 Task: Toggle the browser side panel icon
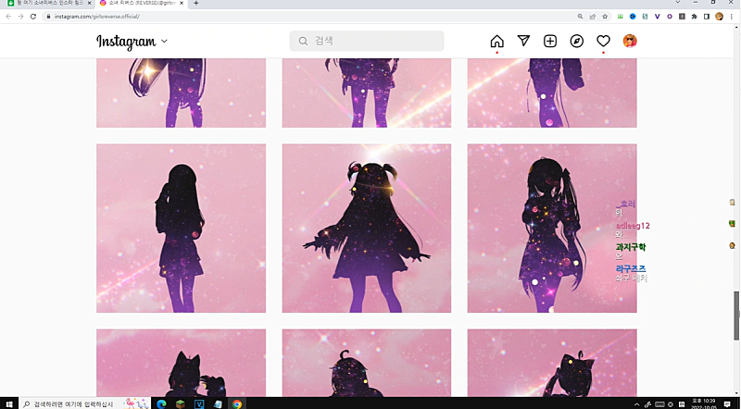tap(707, 17)
